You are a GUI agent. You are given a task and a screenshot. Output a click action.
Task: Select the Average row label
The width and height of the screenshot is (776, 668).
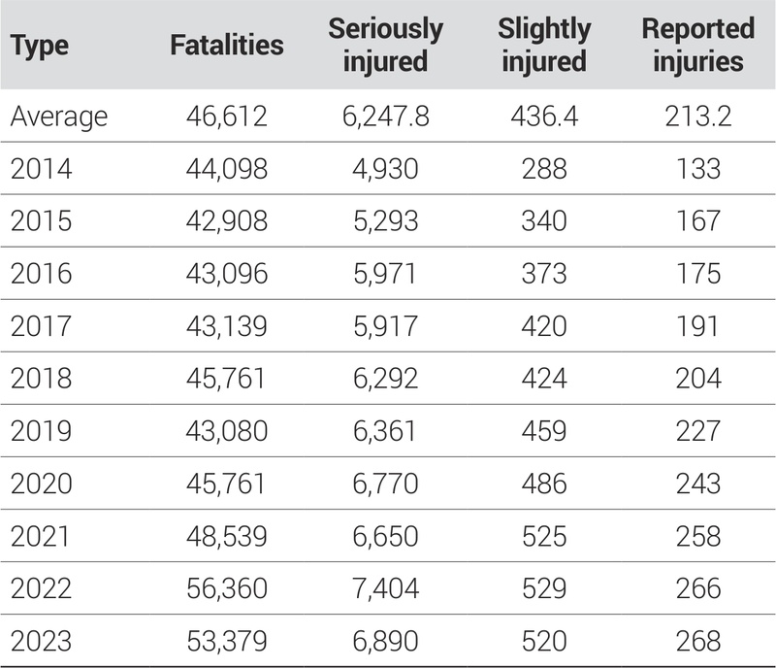[59, 117]
